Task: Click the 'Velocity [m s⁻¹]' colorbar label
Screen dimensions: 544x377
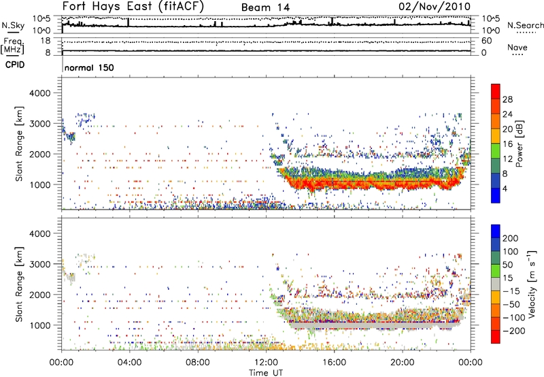Action: [531, 284]
